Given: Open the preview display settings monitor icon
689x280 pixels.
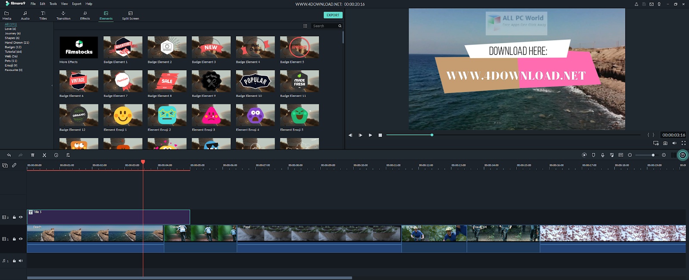Looking at the screenshot, I should point(656,143).
